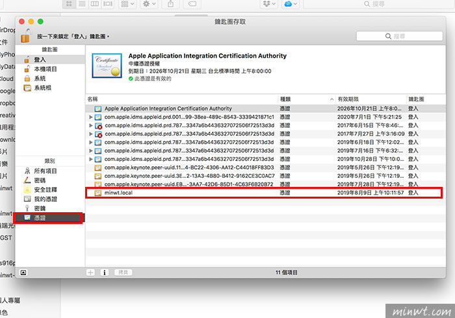Image resolution: width=455 pixels, height=318 pixels.
Task: Choose the 密鑰 category
Action: click(x=50, y=208)
